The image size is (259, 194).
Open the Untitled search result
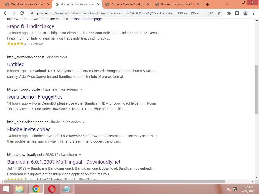16,64
